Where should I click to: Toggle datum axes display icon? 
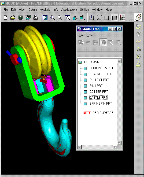pos(138,34)
